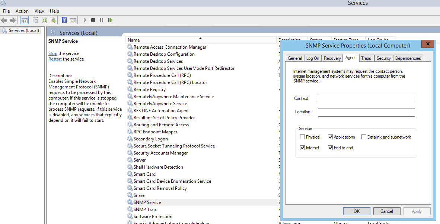Click the Contact text field
Image resolution: width=440 pixels, height=224 pixels.
366,99
